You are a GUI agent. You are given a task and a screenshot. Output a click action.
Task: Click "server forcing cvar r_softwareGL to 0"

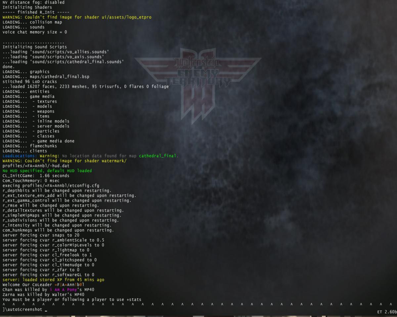tap(48, 275)
